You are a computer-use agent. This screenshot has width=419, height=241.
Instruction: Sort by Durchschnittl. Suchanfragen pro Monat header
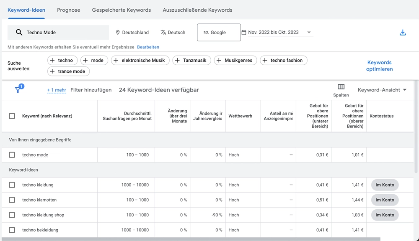click(x=127, y=116)
